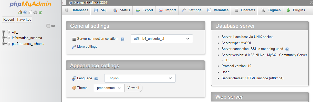Click SSL info help icon

(287, 49)
